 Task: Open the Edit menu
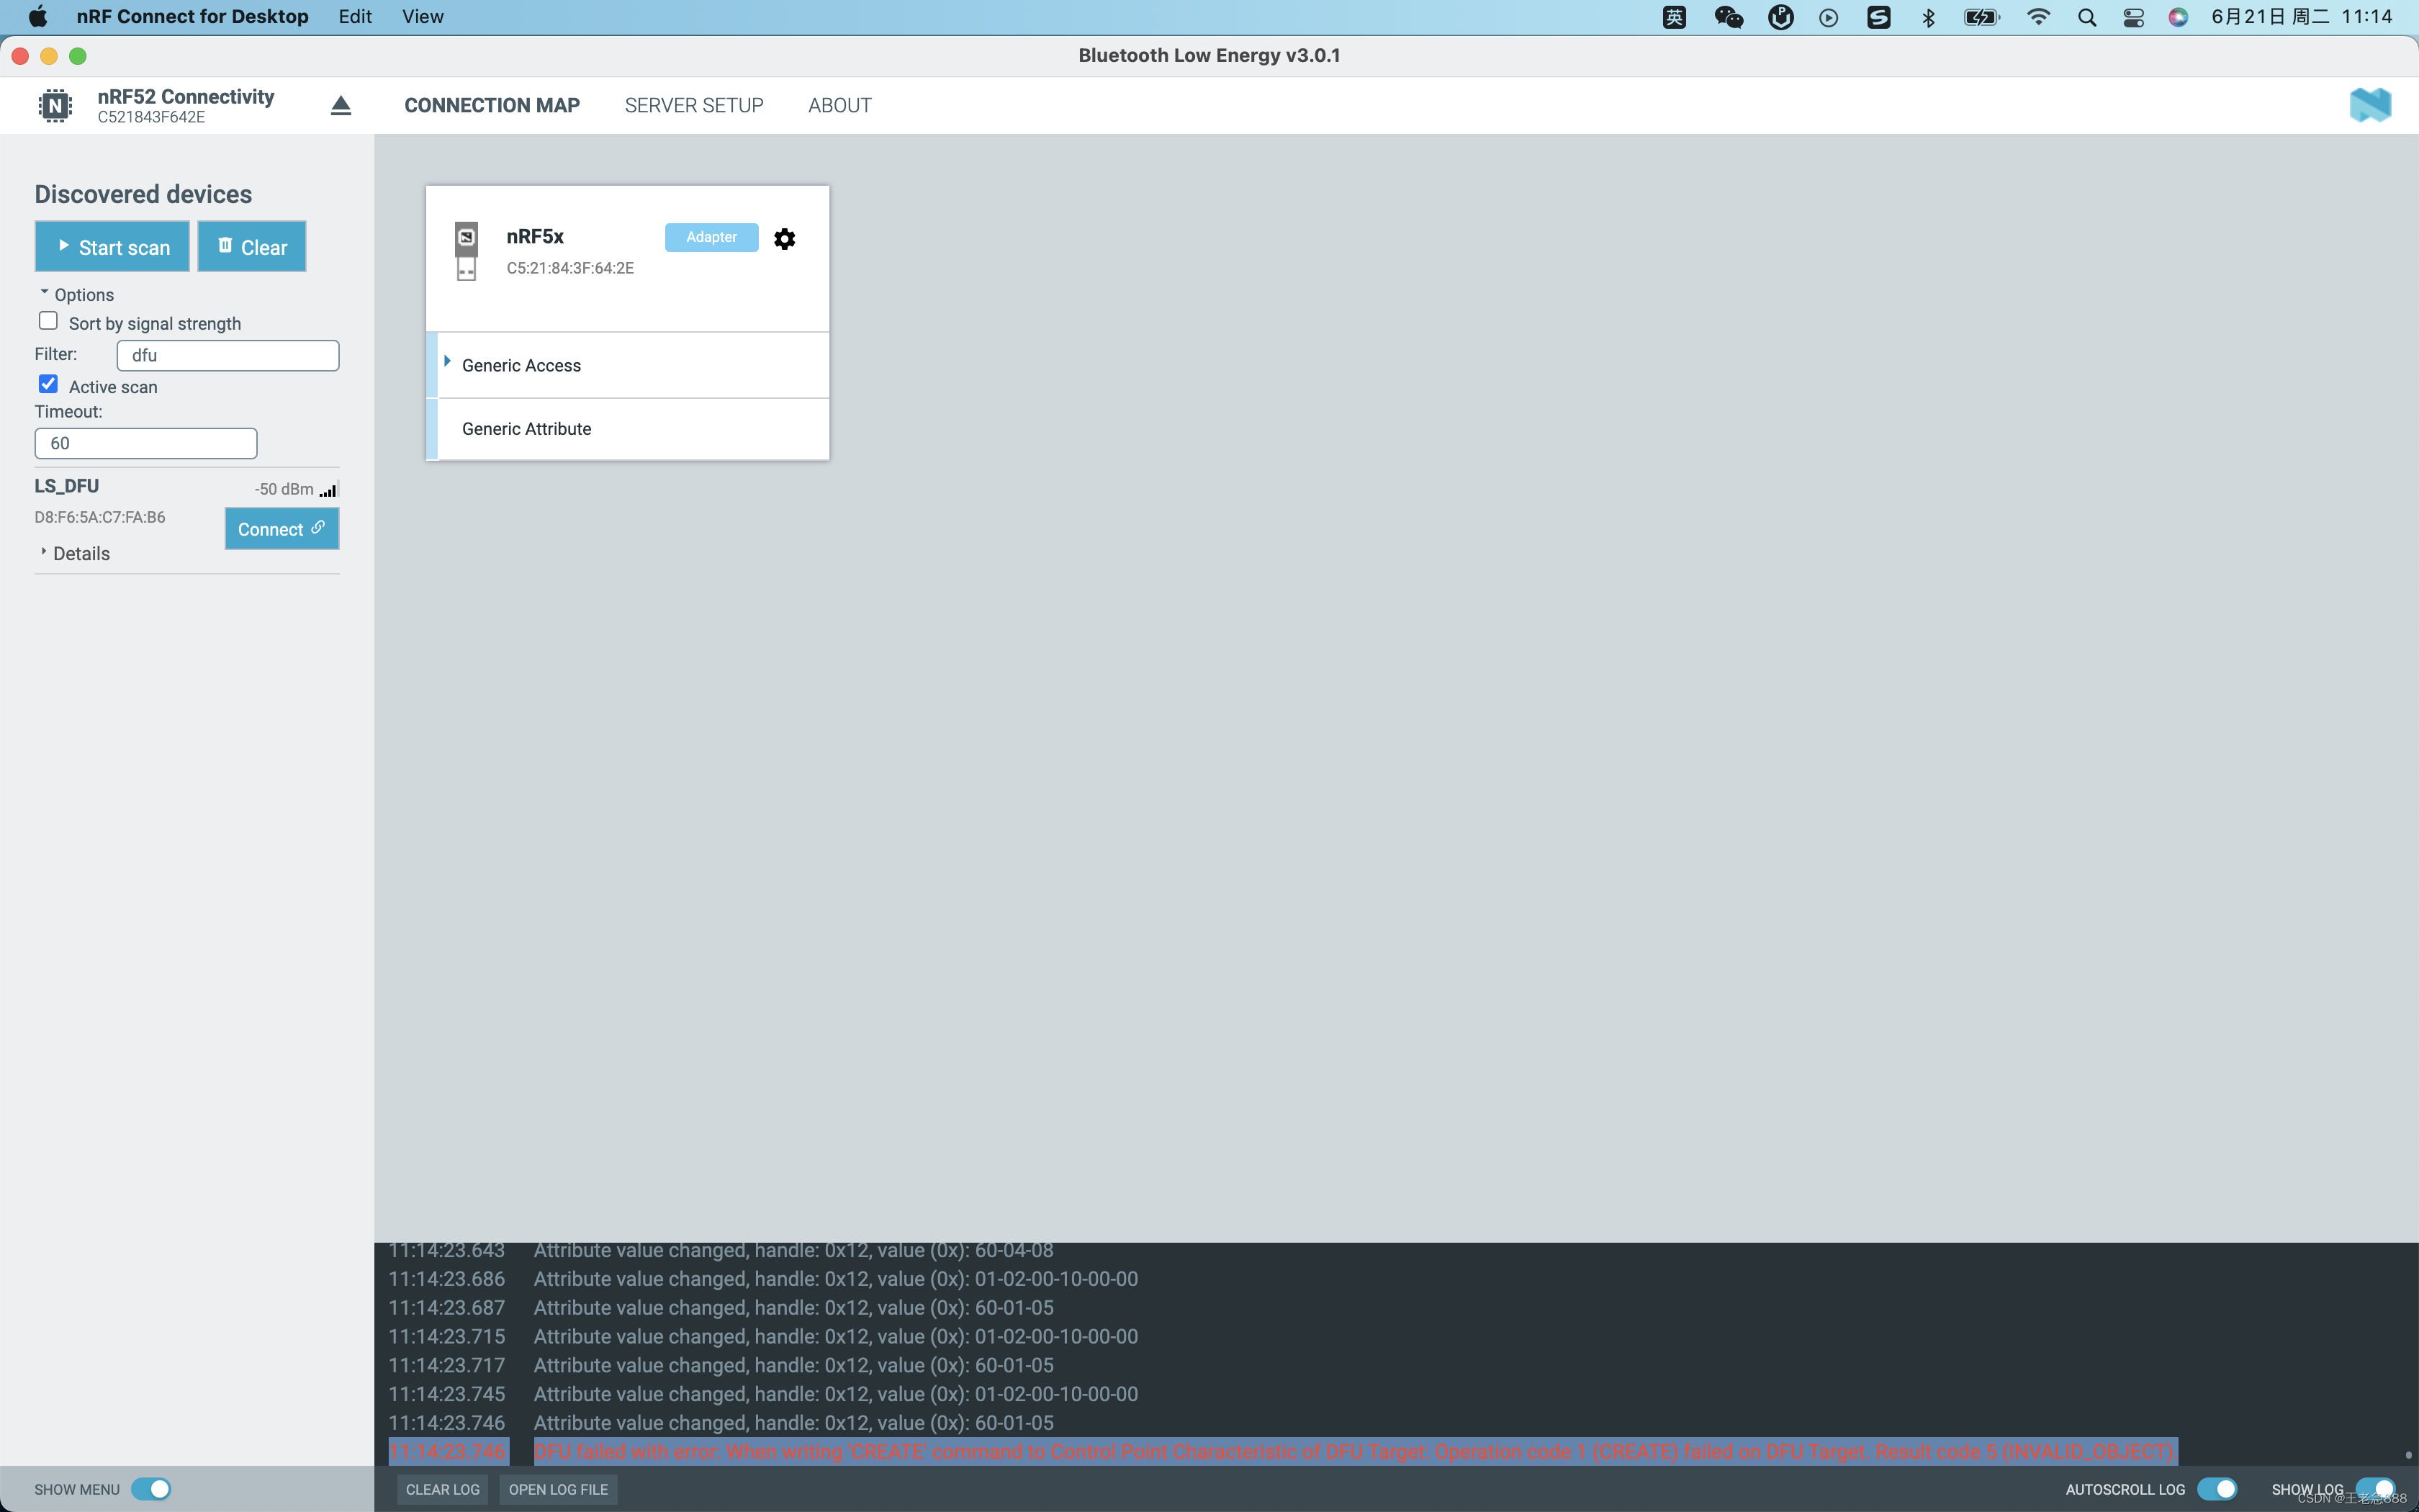coord(355,17)
